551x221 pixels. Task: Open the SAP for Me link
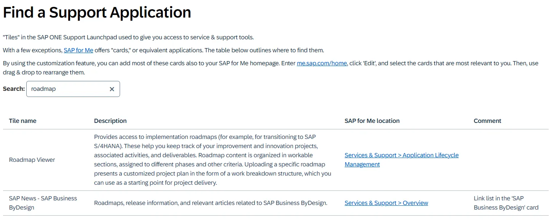(x=78, y=50)
